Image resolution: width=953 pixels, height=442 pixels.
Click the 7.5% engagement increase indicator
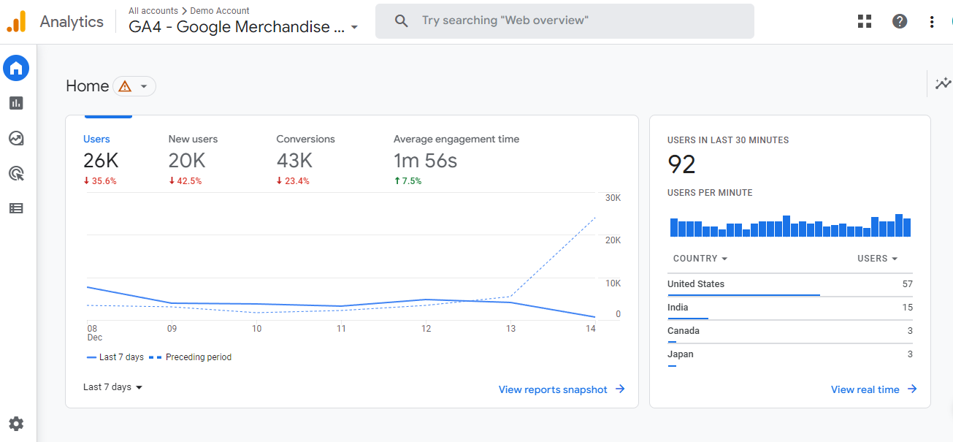click(x=407, y=181)
